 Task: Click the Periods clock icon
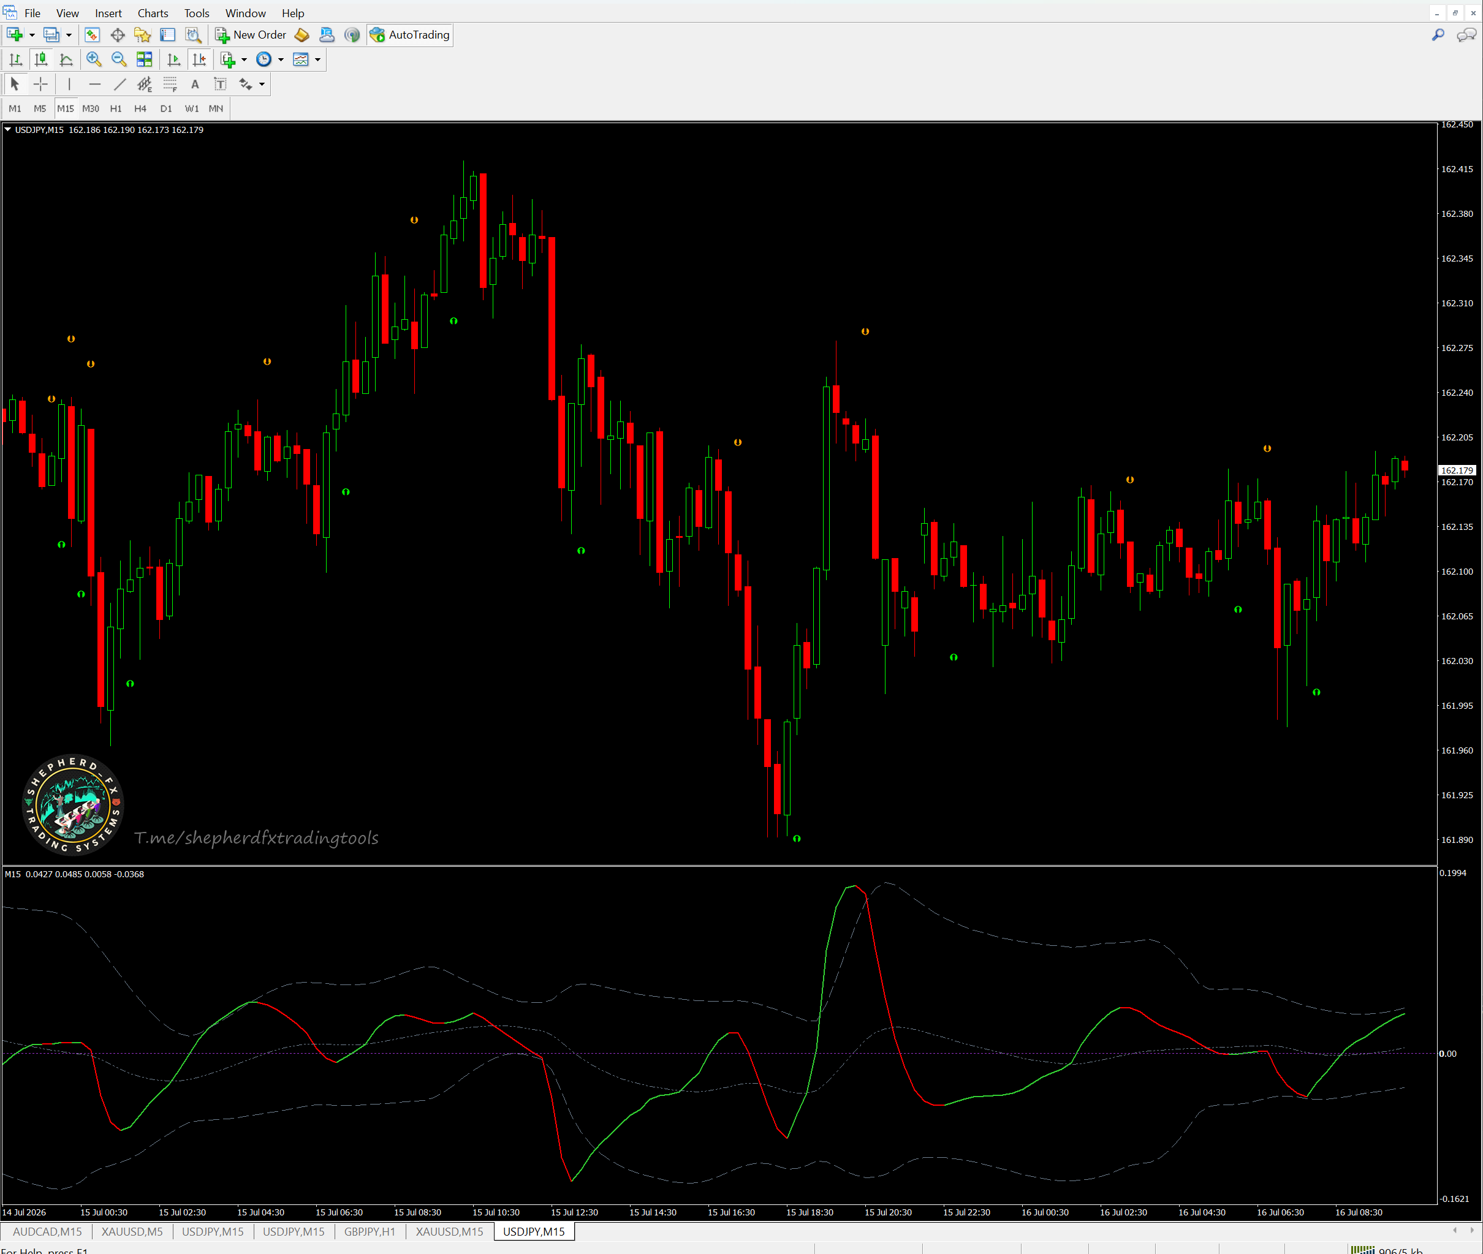point(264,59)
